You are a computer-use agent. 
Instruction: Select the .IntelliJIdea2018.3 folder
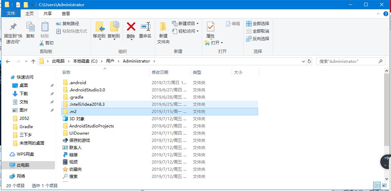click(x=160, y=104)
